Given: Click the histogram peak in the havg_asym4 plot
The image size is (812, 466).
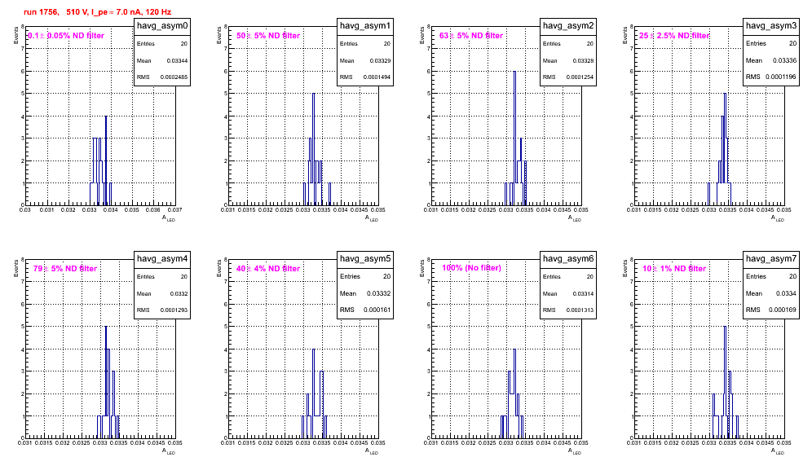Looking at the screenshot, I should [x=106, y=327].
